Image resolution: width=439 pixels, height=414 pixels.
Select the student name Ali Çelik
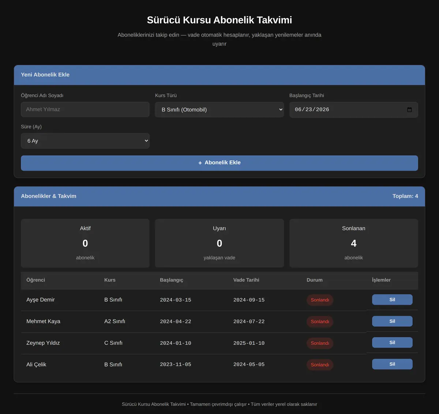click(36, 365)
